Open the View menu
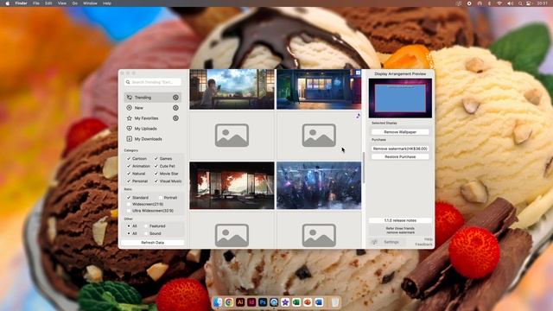The height and width of the screenshot is (311, 553). tap(61, 3)
